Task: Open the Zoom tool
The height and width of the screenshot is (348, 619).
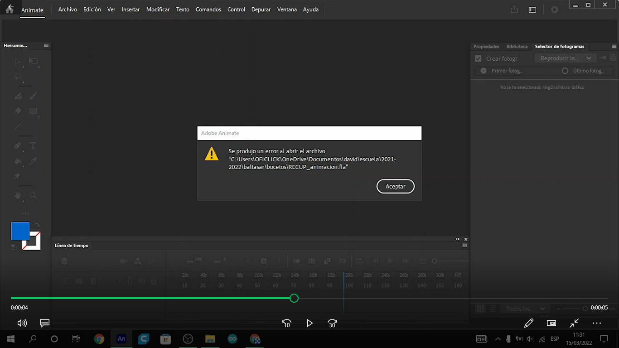Action: tap(34, 195)
